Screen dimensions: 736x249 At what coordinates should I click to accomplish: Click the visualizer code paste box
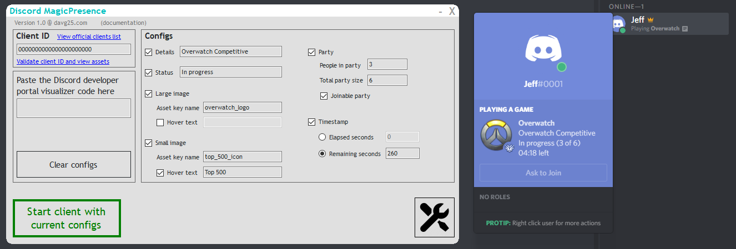click(74, 108)
